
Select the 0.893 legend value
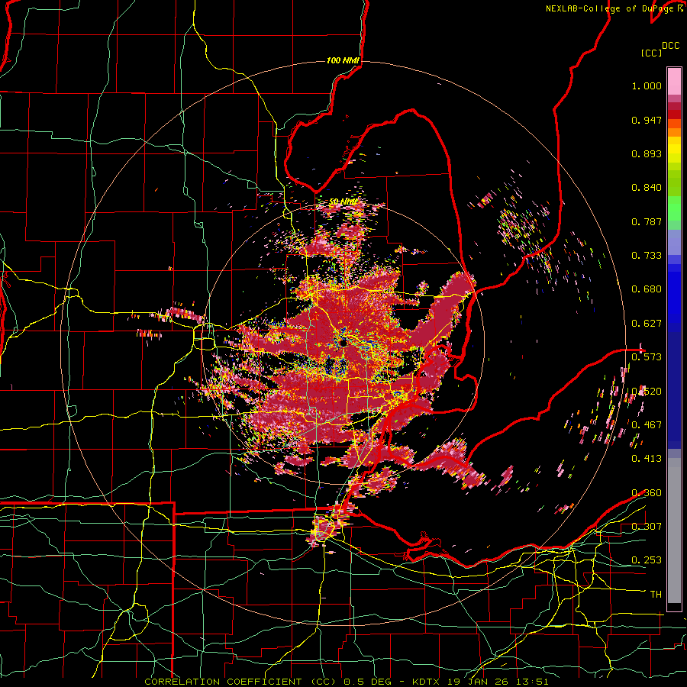(x=647, y=153)
